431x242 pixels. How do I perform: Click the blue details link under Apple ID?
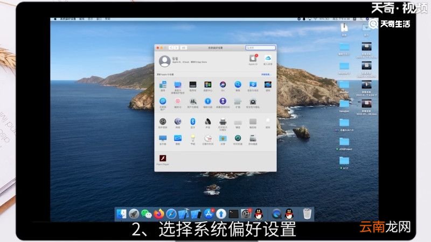tap(266, 75)
